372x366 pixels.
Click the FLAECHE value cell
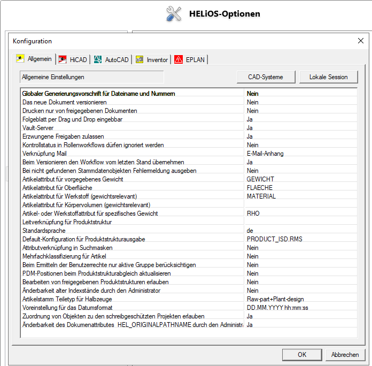click(300, 188)
